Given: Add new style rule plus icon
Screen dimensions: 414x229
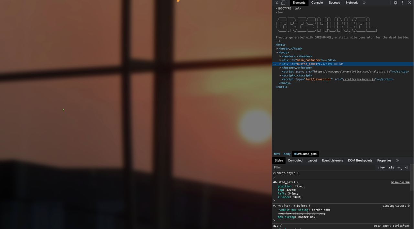Looking at the screenshot, I should tap(399, 168).
